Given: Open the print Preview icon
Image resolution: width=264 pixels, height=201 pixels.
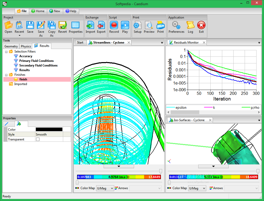Looking at the screenshot, I should 149,25.
